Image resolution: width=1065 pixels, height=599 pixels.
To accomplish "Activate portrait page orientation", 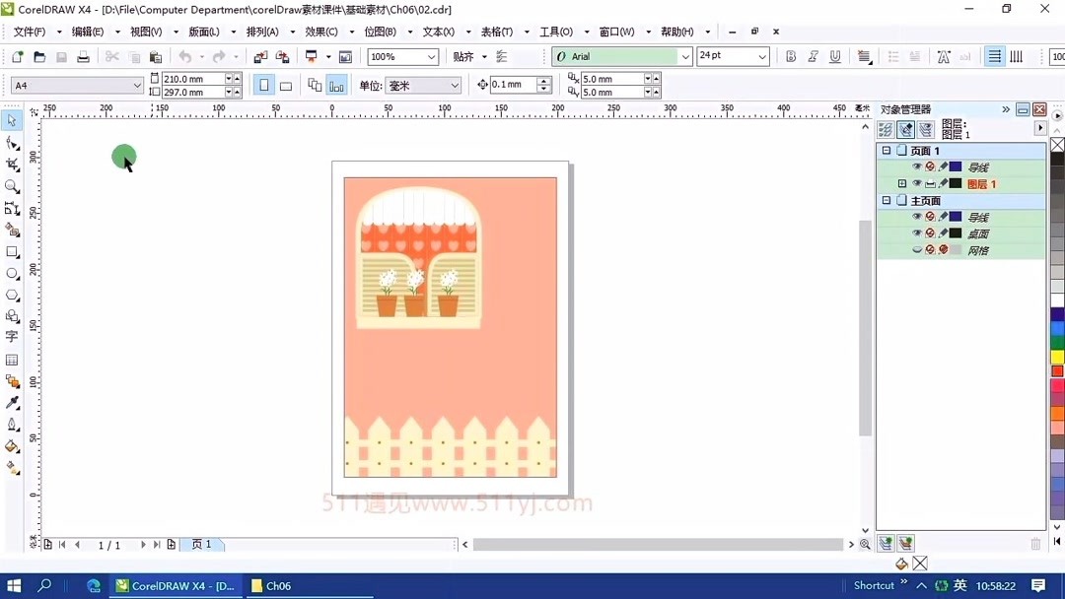I will point(263,85).
